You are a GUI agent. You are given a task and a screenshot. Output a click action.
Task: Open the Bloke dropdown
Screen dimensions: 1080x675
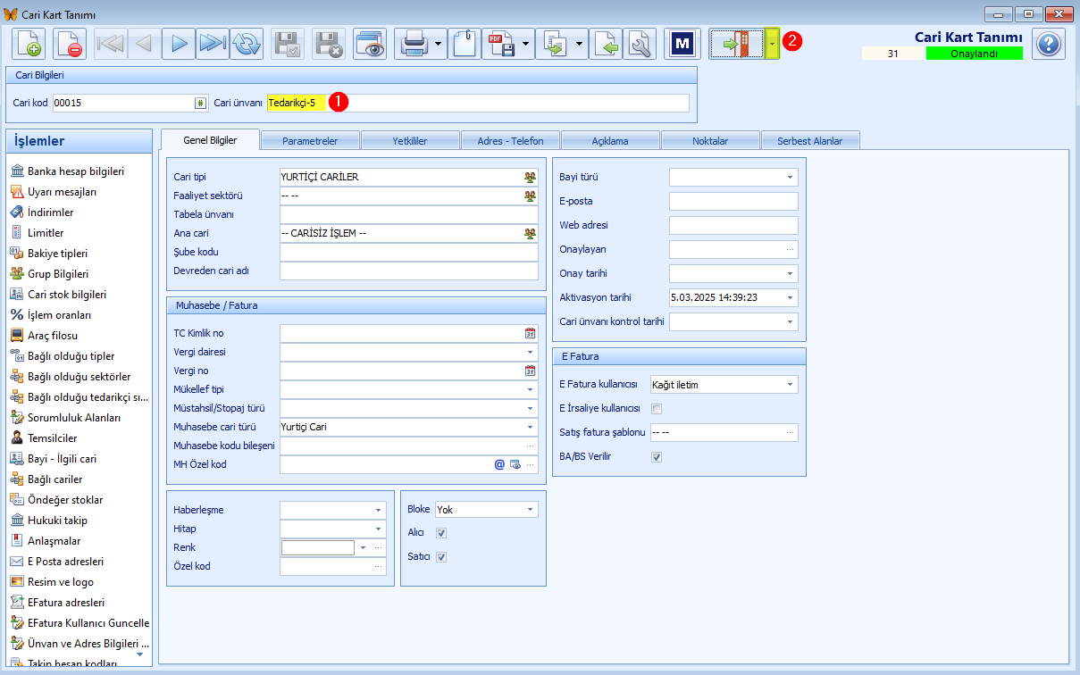[531, 510]
